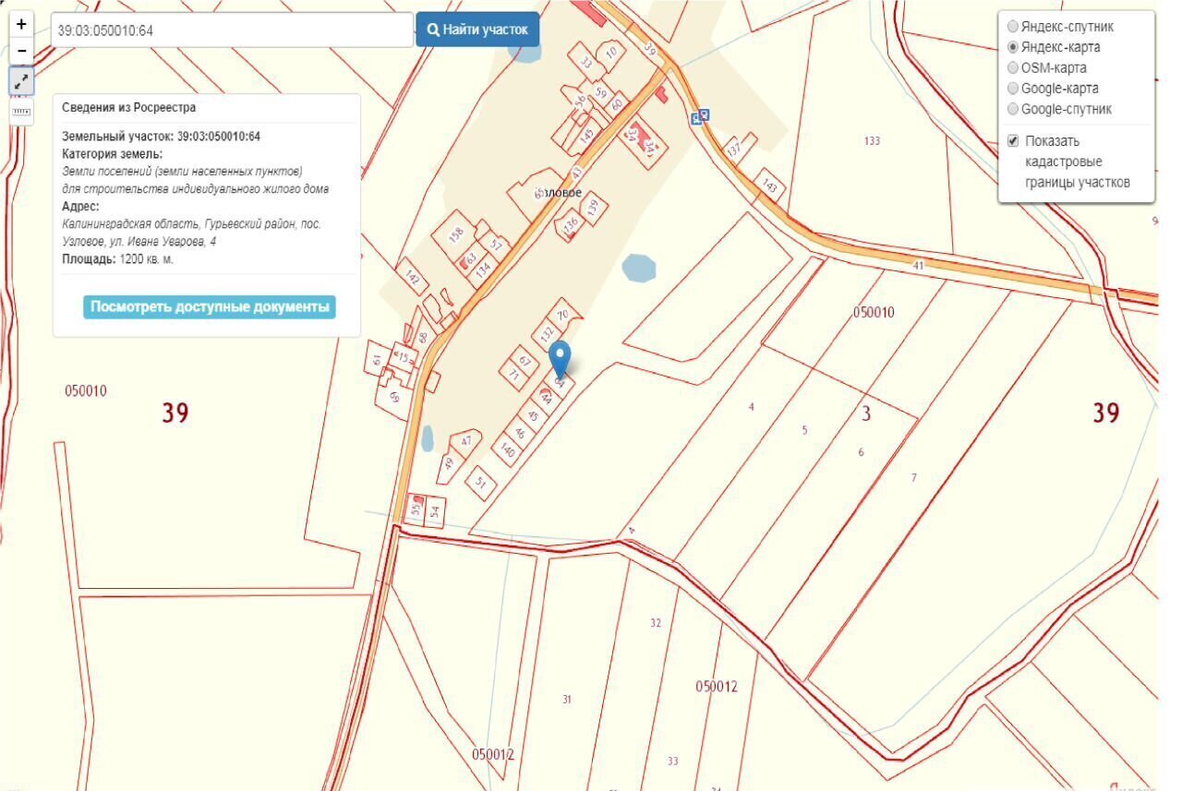Zoom out the map with minus button
Viewport: 1182px width, 791px height.
point(21,51)
